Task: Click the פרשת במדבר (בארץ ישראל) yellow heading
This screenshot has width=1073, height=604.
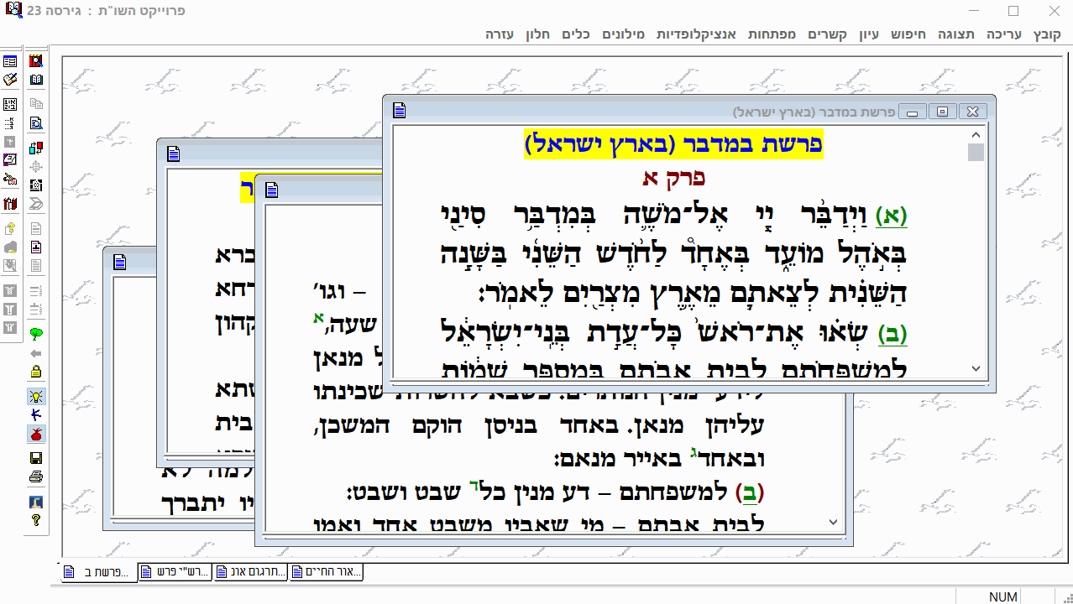Action: click(x=674, y=144)
